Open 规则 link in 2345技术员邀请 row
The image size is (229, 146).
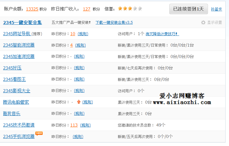(85, 125)
